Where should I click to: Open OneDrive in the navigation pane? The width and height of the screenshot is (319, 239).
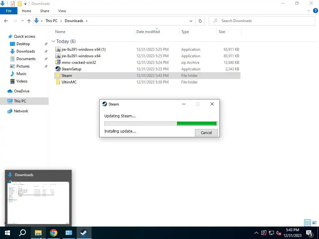click(x=21, y=91)
